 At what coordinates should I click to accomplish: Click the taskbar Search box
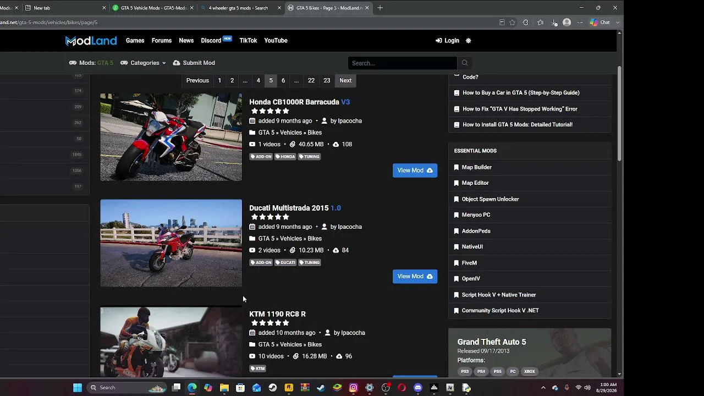(x=127, y=388)
